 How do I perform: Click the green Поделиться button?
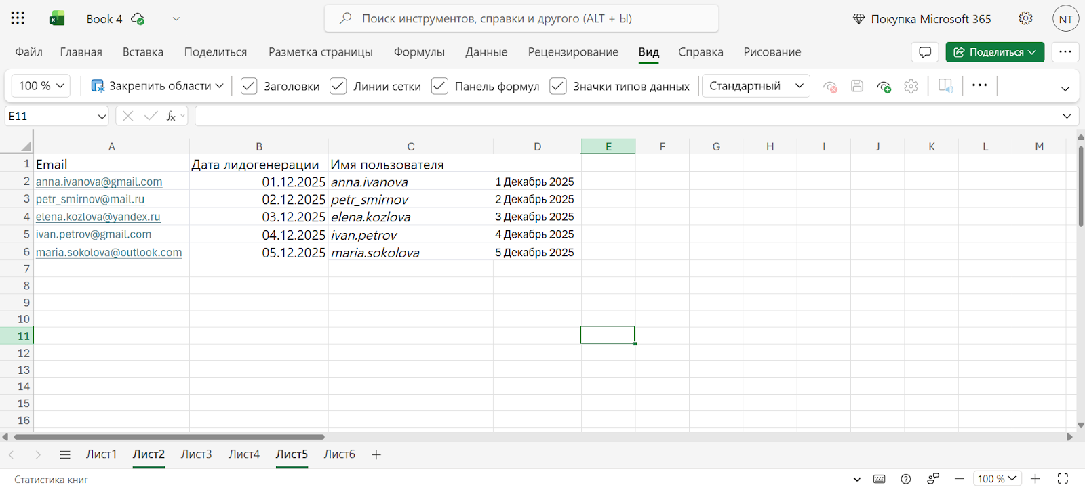click(994, 52)
